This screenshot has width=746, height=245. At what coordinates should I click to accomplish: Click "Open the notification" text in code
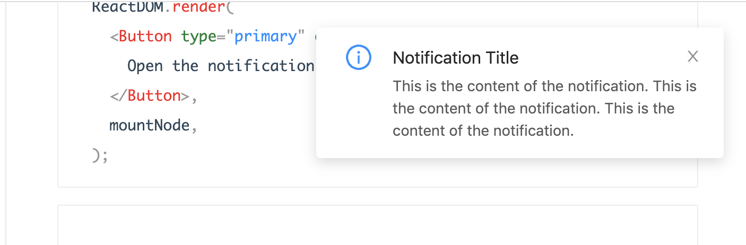[221, 66]
